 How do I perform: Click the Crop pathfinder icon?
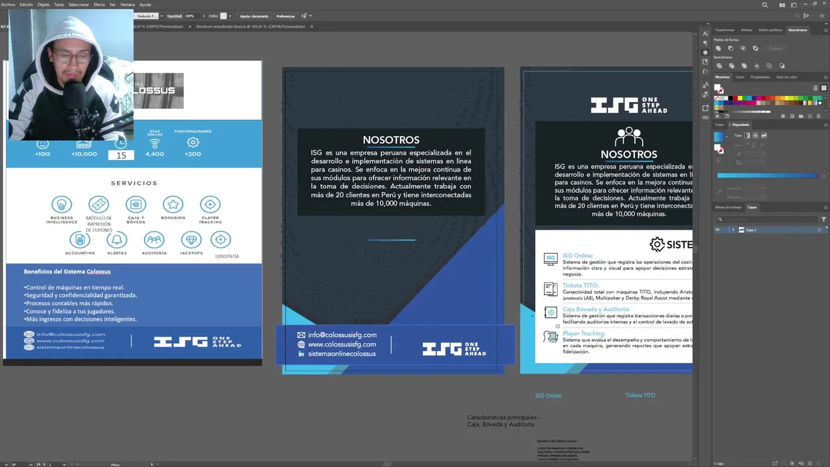point(757,66)
